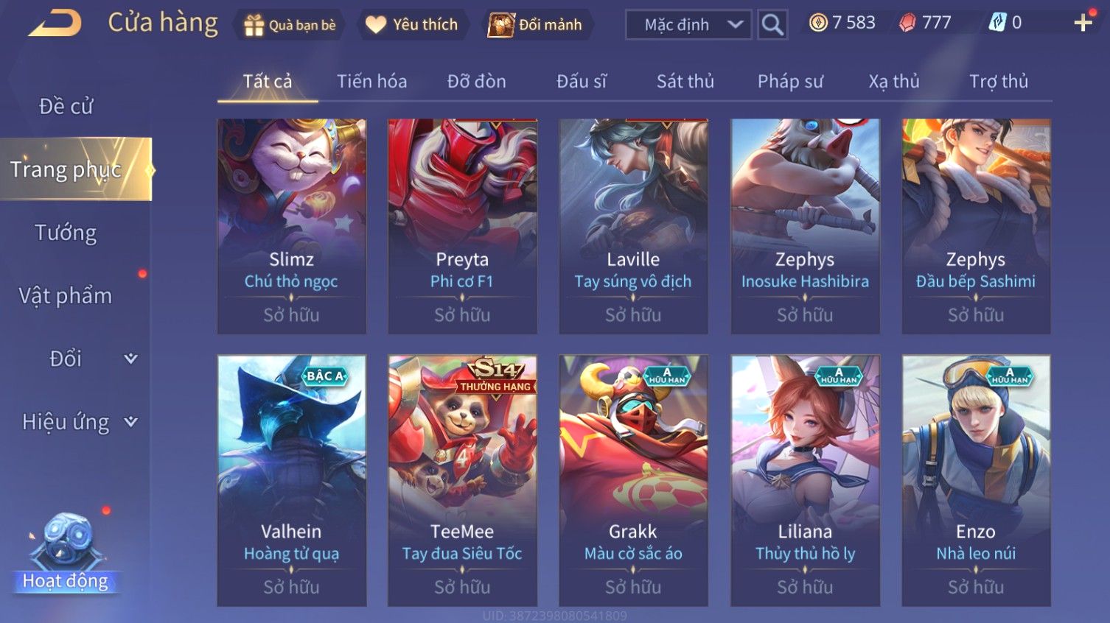The height and width of the screenshot is (623, 1110).
Task: Open the search magnifier icon
Action: point(772,25)
